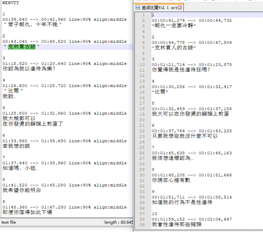Image resolution: width=263 pixels, height=232 pixels.
Task: Click the srt line 我大可以在你發燙的額頭上煎蛋
Action: click(x=190, y=114)
